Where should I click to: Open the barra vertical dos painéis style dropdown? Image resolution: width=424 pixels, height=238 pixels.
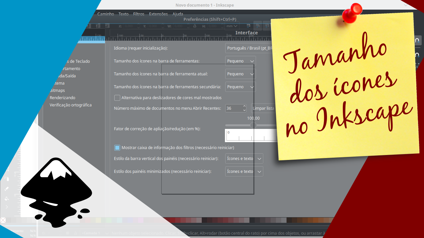click(x=244, y=159)
